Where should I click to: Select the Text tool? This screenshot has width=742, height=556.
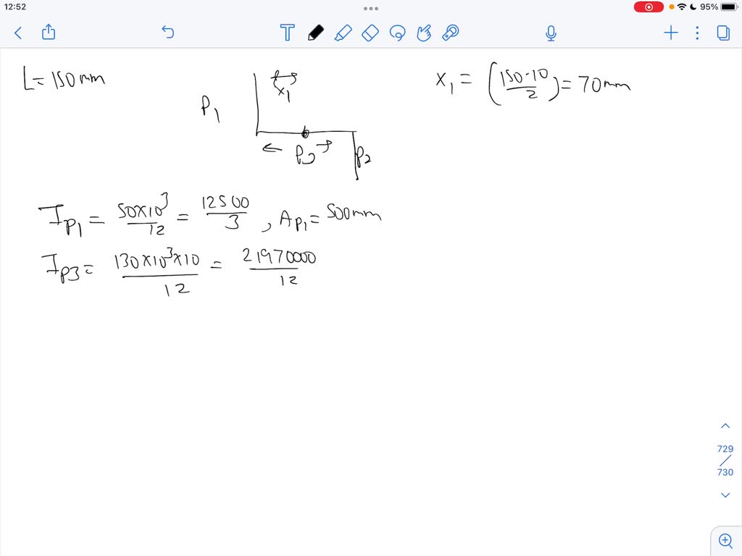point(287,33)
